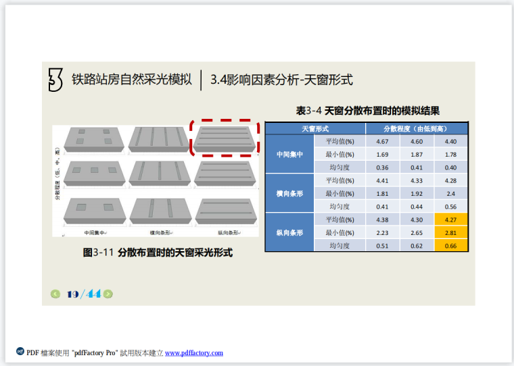Viewport: 514px width, 366px height.
Task: Click the pdfFactory PDF icon at bottom left
Action: [x=20, y=352]
